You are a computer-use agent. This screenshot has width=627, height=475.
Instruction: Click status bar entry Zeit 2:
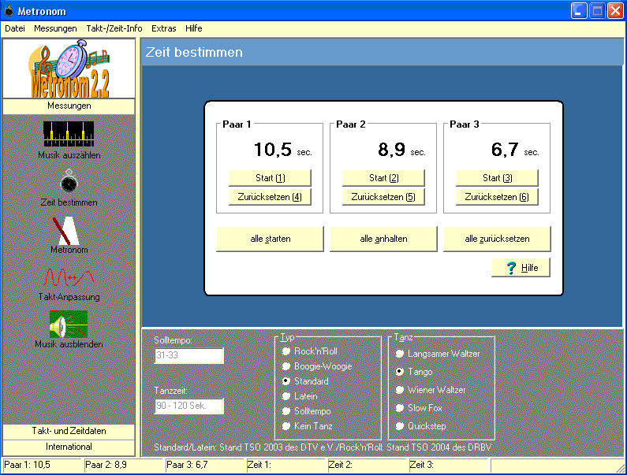click(367, 465)
